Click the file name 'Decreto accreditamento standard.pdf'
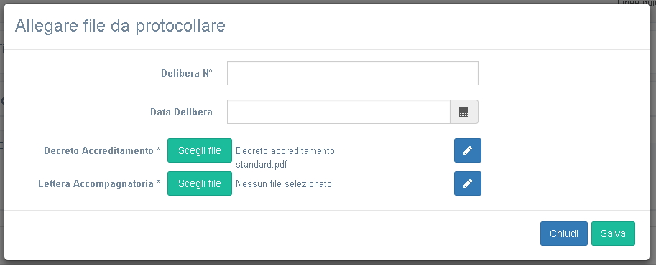656x265 pixels. pyautogui.click(x=285, y=158)
